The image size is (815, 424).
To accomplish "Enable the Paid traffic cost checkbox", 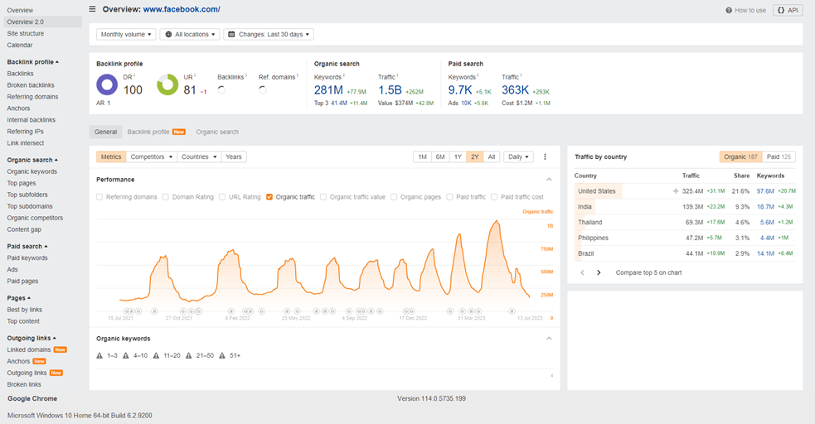I will pos(494,197).
